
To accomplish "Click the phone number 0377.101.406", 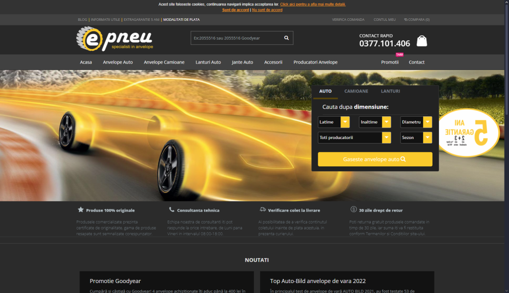I will click(384, 44).
